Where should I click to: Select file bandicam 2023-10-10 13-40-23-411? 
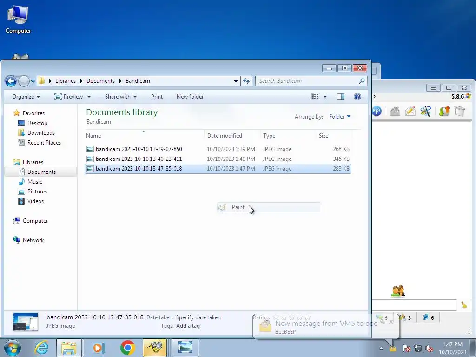(218, 159)
